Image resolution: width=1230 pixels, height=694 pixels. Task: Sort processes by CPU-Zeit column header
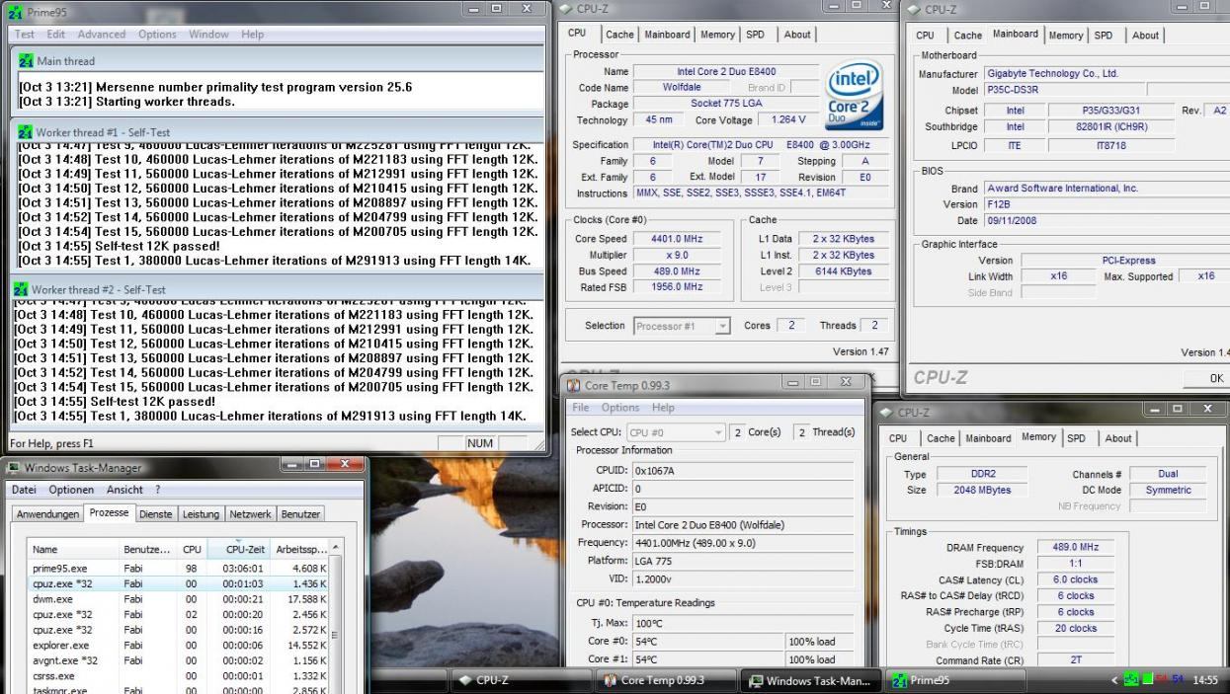[x=240, y=548]
